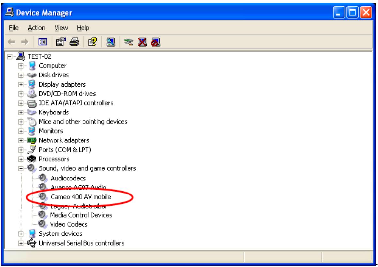The height and width of the screenshot is (267, 378).
Task: Select Avance AC97 Audio device
Action: coord(78,187)
